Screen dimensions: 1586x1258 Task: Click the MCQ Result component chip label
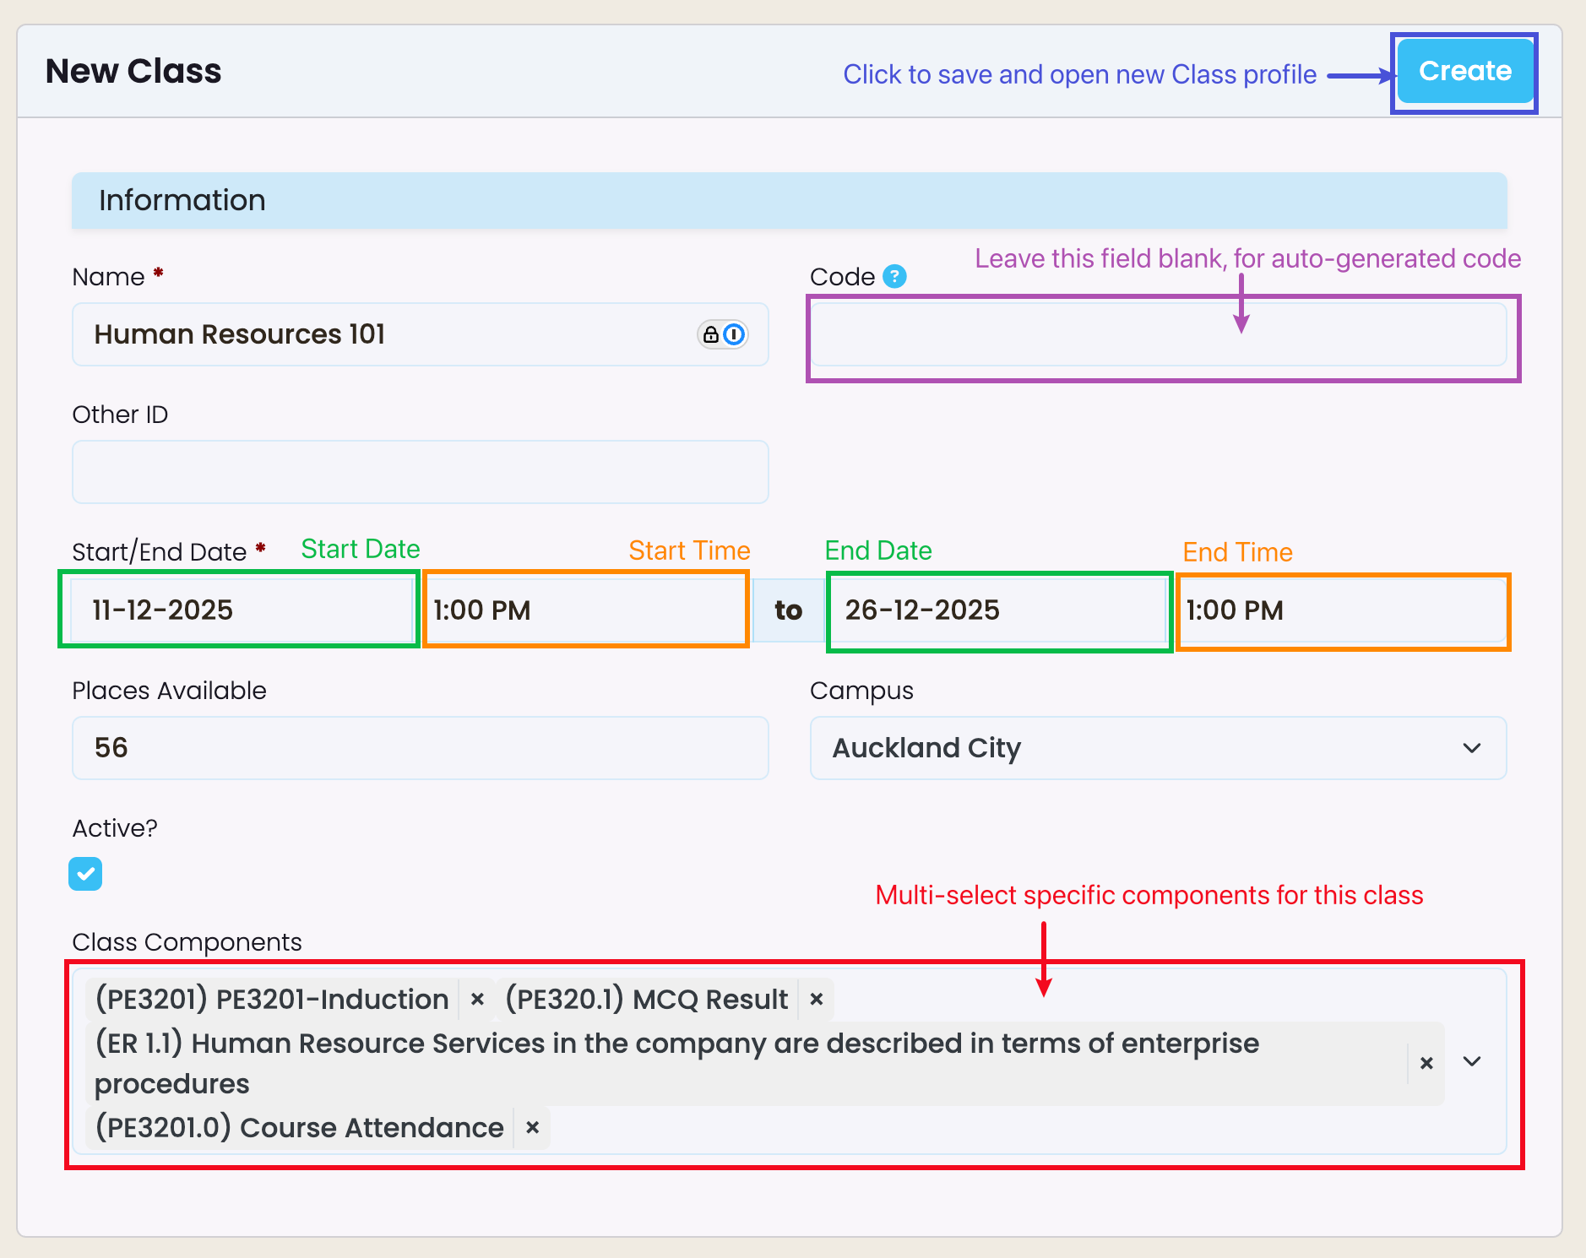(x=646, y=1000)
